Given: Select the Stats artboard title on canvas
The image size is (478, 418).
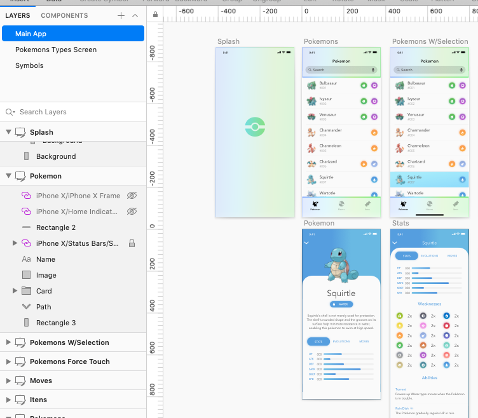Looking at the screenshot, I should pos(400,223).
